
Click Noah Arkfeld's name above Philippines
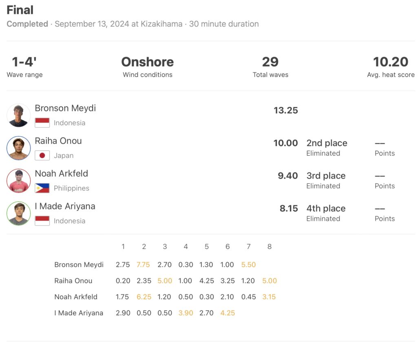click(x=61, y=173)
